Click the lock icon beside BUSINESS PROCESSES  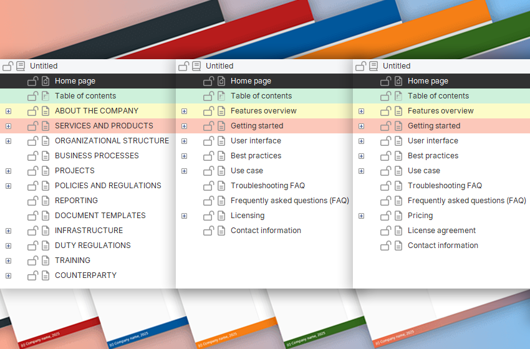point(33,156)
